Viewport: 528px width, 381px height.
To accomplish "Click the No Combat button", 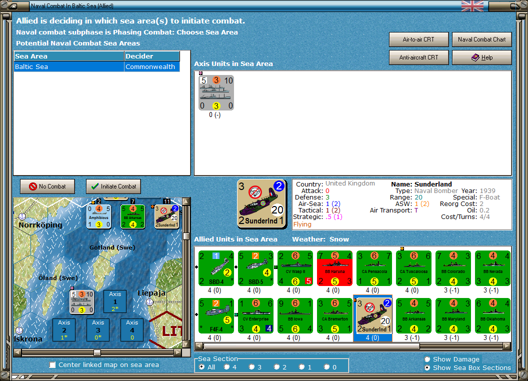I will pyautogui.click(x=47, y=186).
